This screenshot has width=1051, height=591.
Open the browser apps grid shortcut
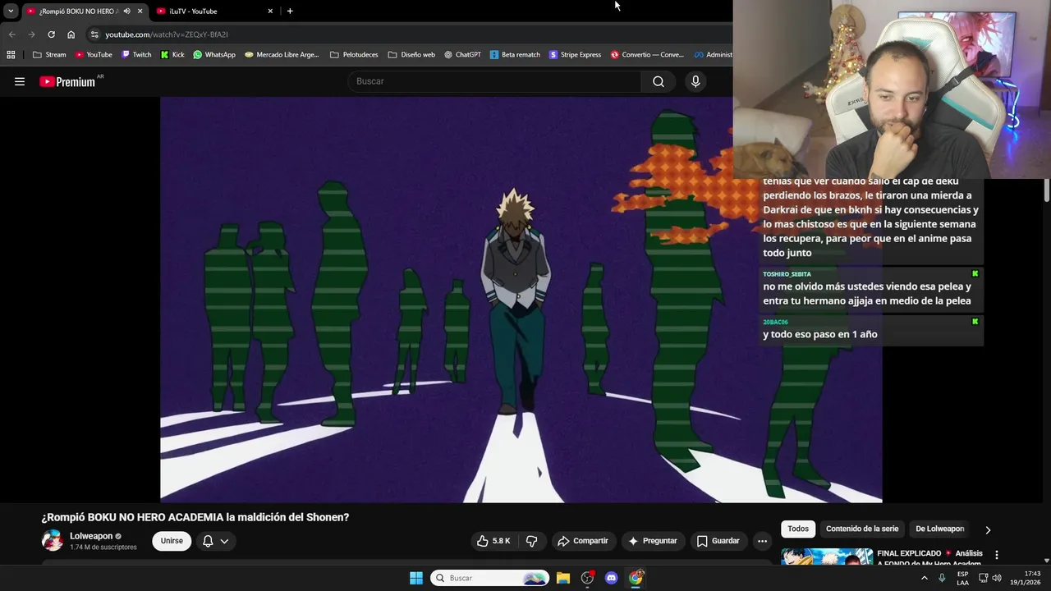11,55
